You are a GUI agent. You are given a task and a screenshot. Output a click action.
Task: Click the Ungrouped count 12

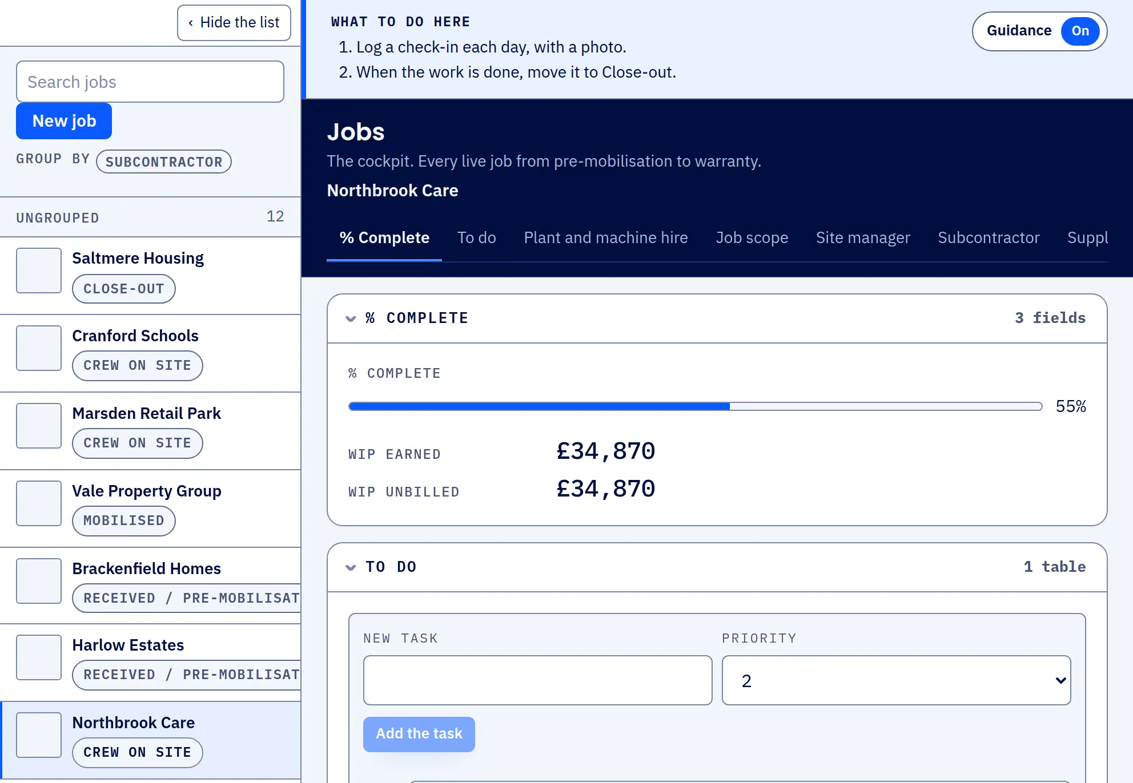tap(275, 216)
